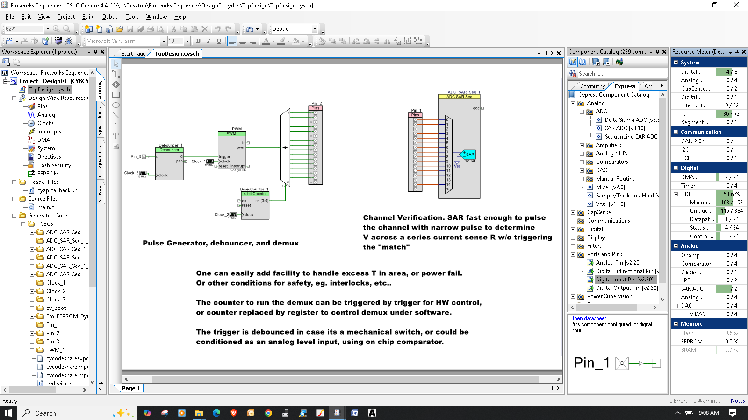This screenshot has height=420, width=748.
Task: Click the Underline formatting button
Action: pos(219,41)
